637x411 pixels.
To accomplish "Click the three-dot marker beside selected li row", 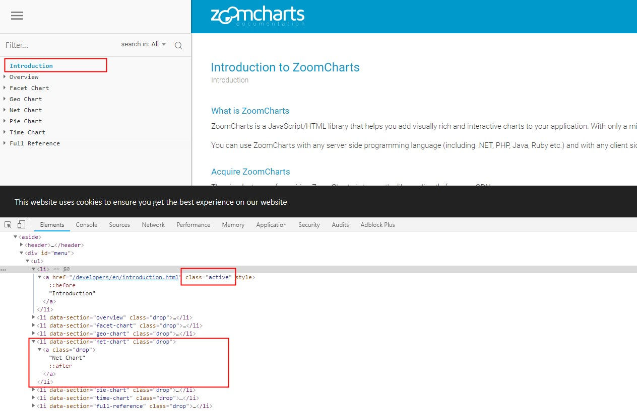I will 4,270.
